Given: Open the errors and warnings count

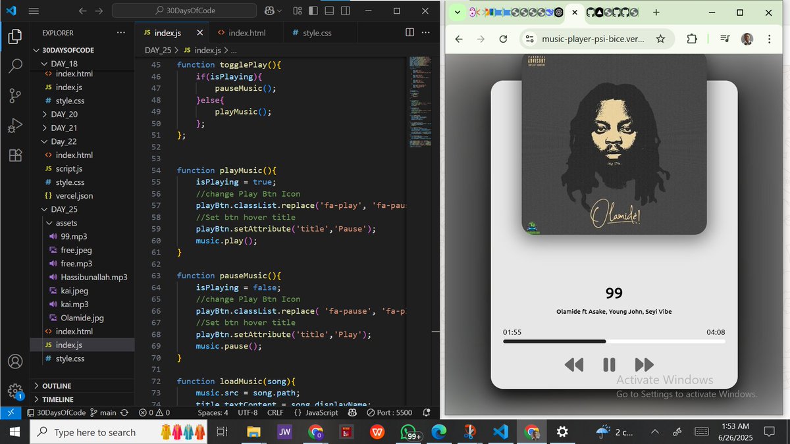Looking at the screenshot, I should [x=154, y=412].
